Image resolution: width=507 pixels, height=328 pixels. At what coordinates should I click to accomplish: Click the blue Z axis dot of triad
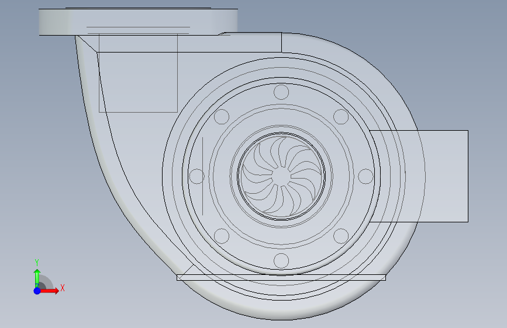[37, 291]
